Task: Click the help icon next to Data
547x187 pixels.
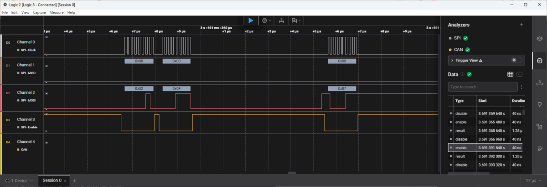Action: click(x=462, y=74)
